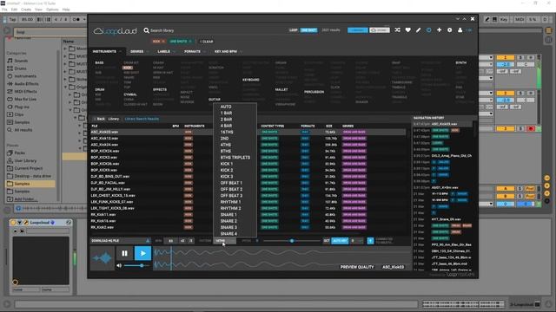Expand the Genres filter dropdown
Screen dimensions: 556x312
pos(139,52)
